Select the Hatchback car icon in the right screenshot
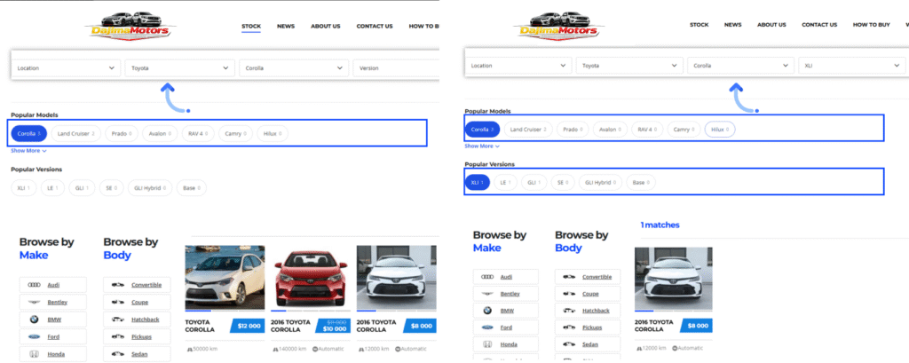Screen dimensions: 909x363 (x=571, y=311)
